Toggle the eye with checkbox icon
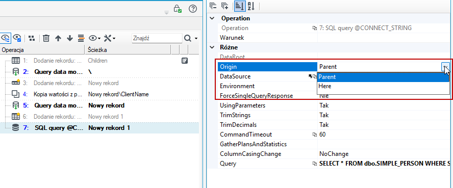This screenshot has width=453, height=188. point(17,38)
